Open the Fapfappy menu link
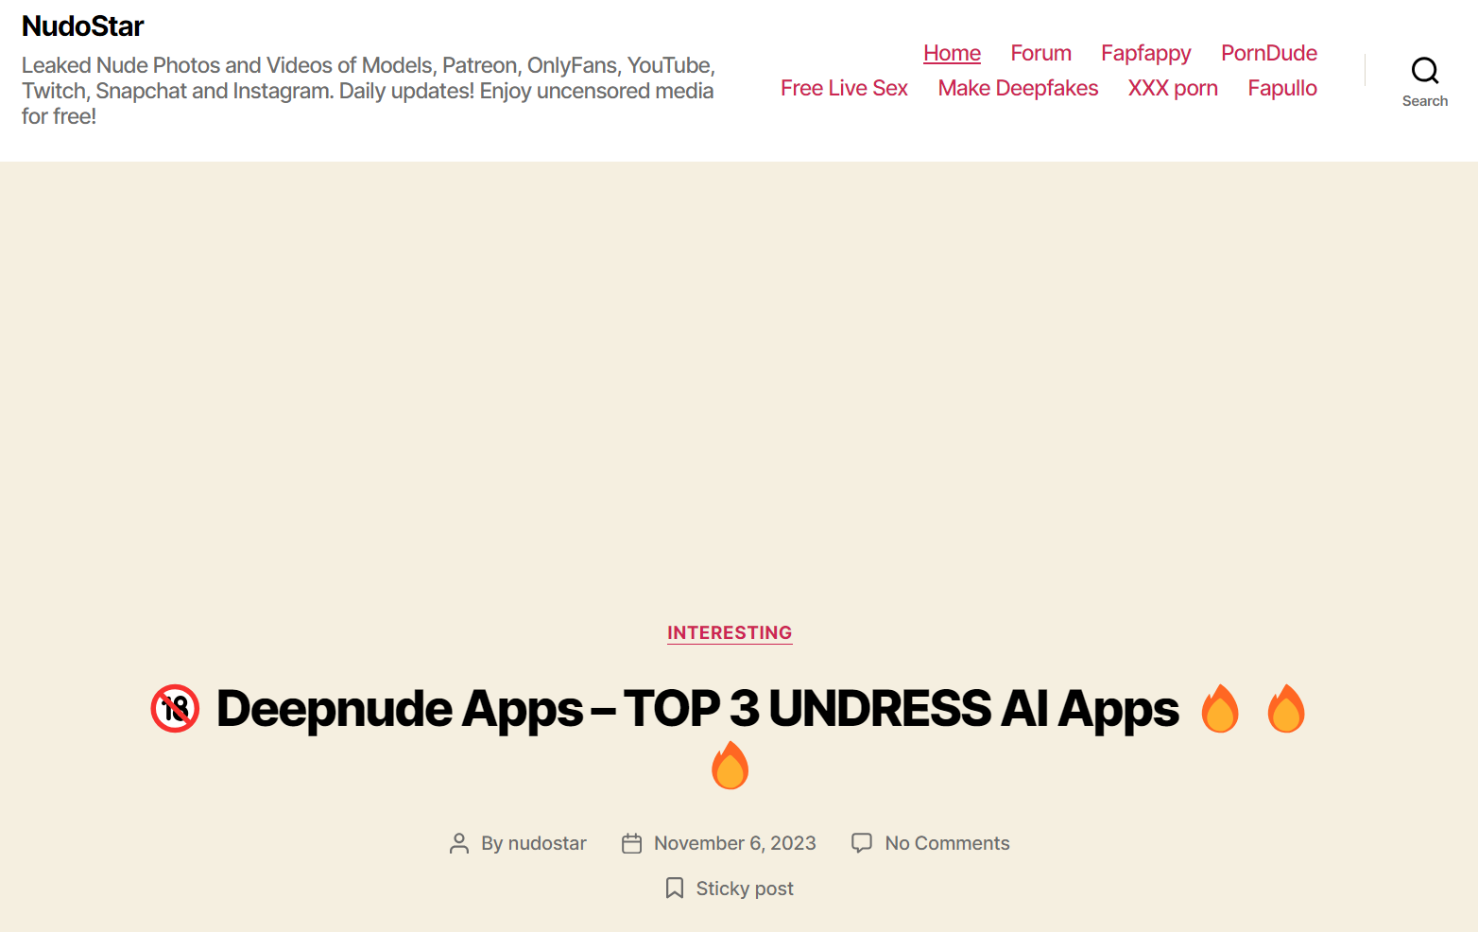 click(x=1145, y=53)
